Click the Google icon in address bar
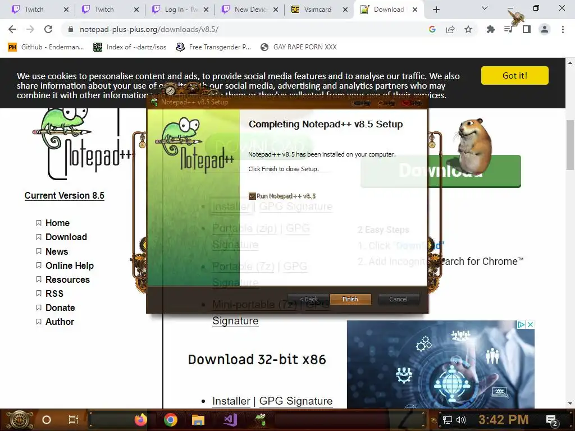The image size is (575, 431). pyautogui.click(x=432, y=29)
